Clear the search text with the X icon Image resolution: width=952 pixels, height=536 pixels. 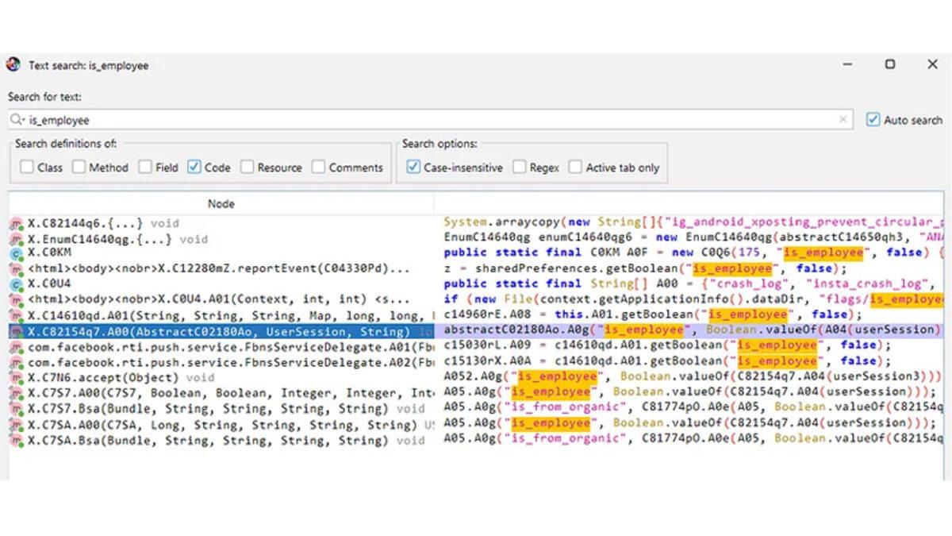click(x=843, y=120)
